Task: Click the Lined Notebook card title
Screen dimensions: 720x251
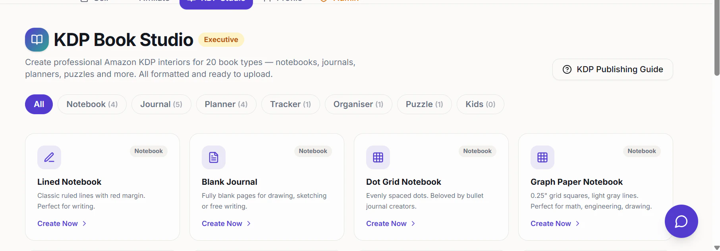Action: (69, 182)
